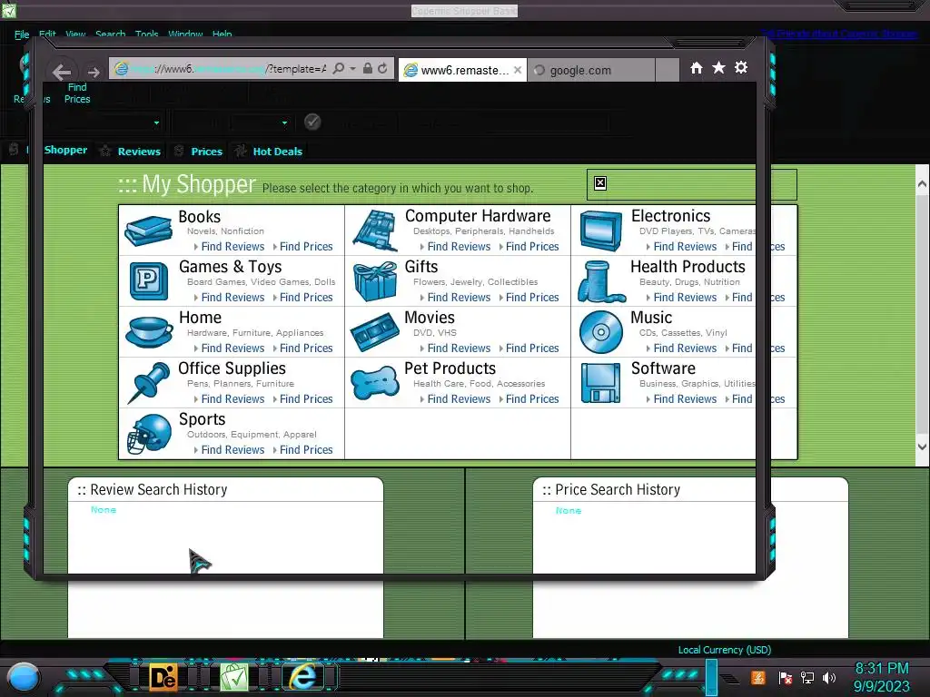Click Find Prices under Pet Products
This screenshot has height=697, width=930.
point(532,399)
